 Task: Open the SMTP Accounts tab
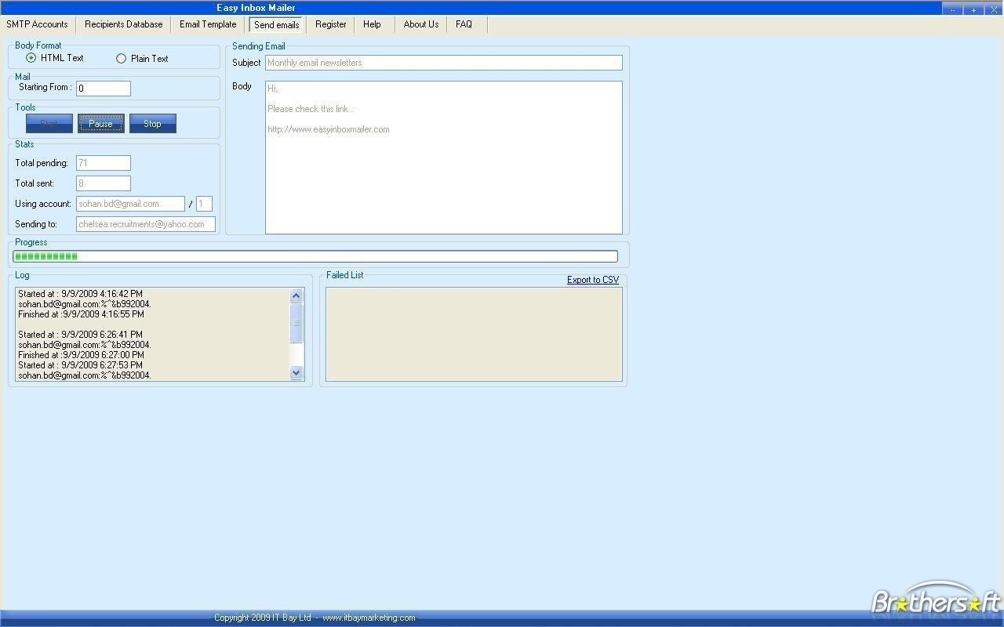[x=38, y=24]
